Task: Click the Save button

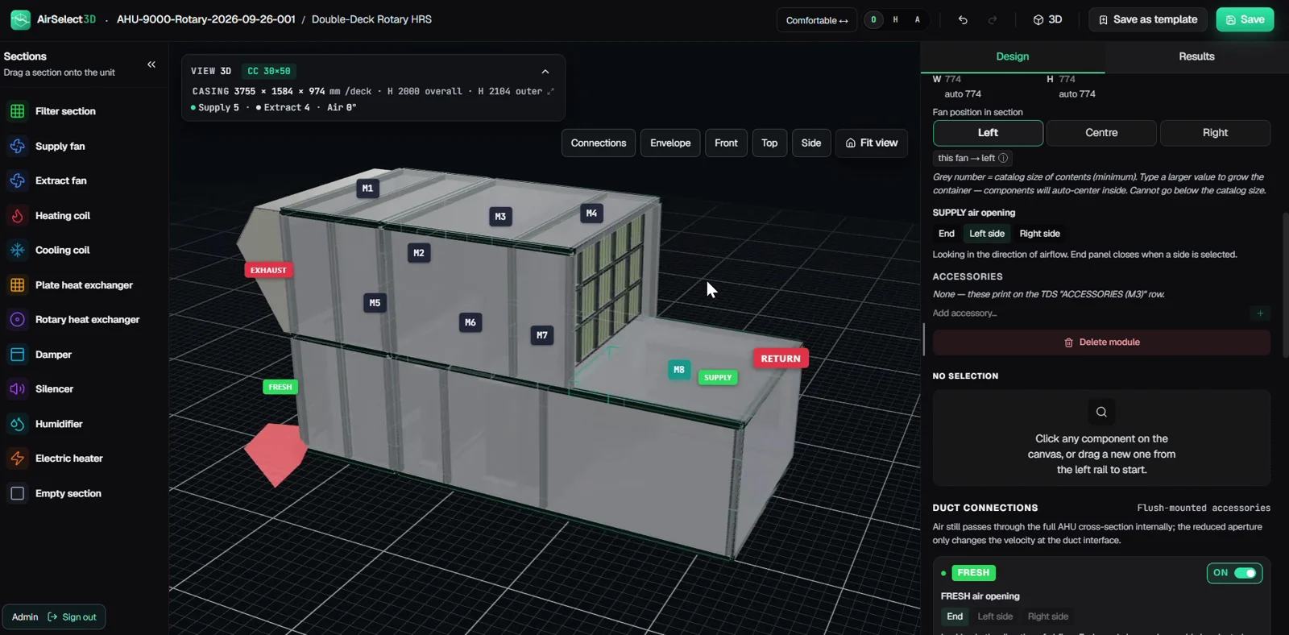Action: tap(1245, 20)
